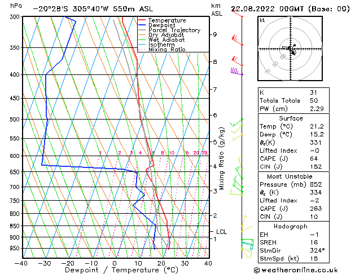355x274 pixels.
Task: Click the PW (cm) value 2.29
Action: coord(317,109)
